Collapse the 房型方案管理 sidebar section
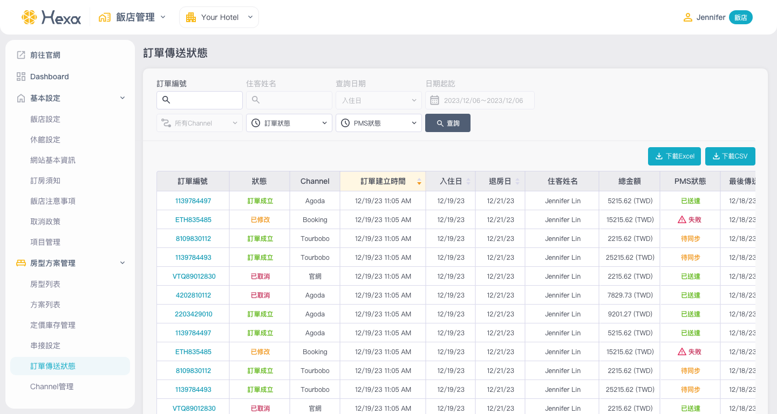Image resolution: width=777 pixels, height=414 pixels. (122, 263)
